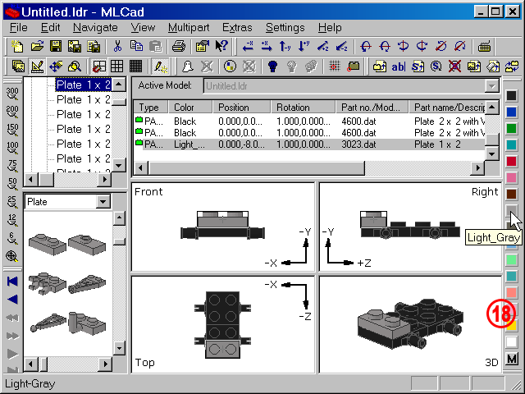The image size is (525, 394).
Task: Open the Extras menu
Action: tap(237, 27)
